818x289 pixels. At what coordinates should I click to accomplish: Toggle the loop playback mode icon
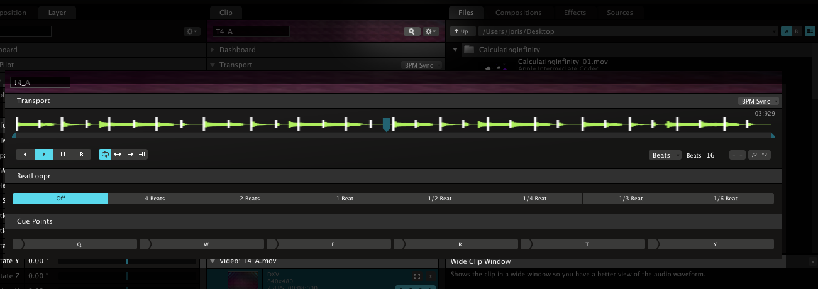[105, 154]
